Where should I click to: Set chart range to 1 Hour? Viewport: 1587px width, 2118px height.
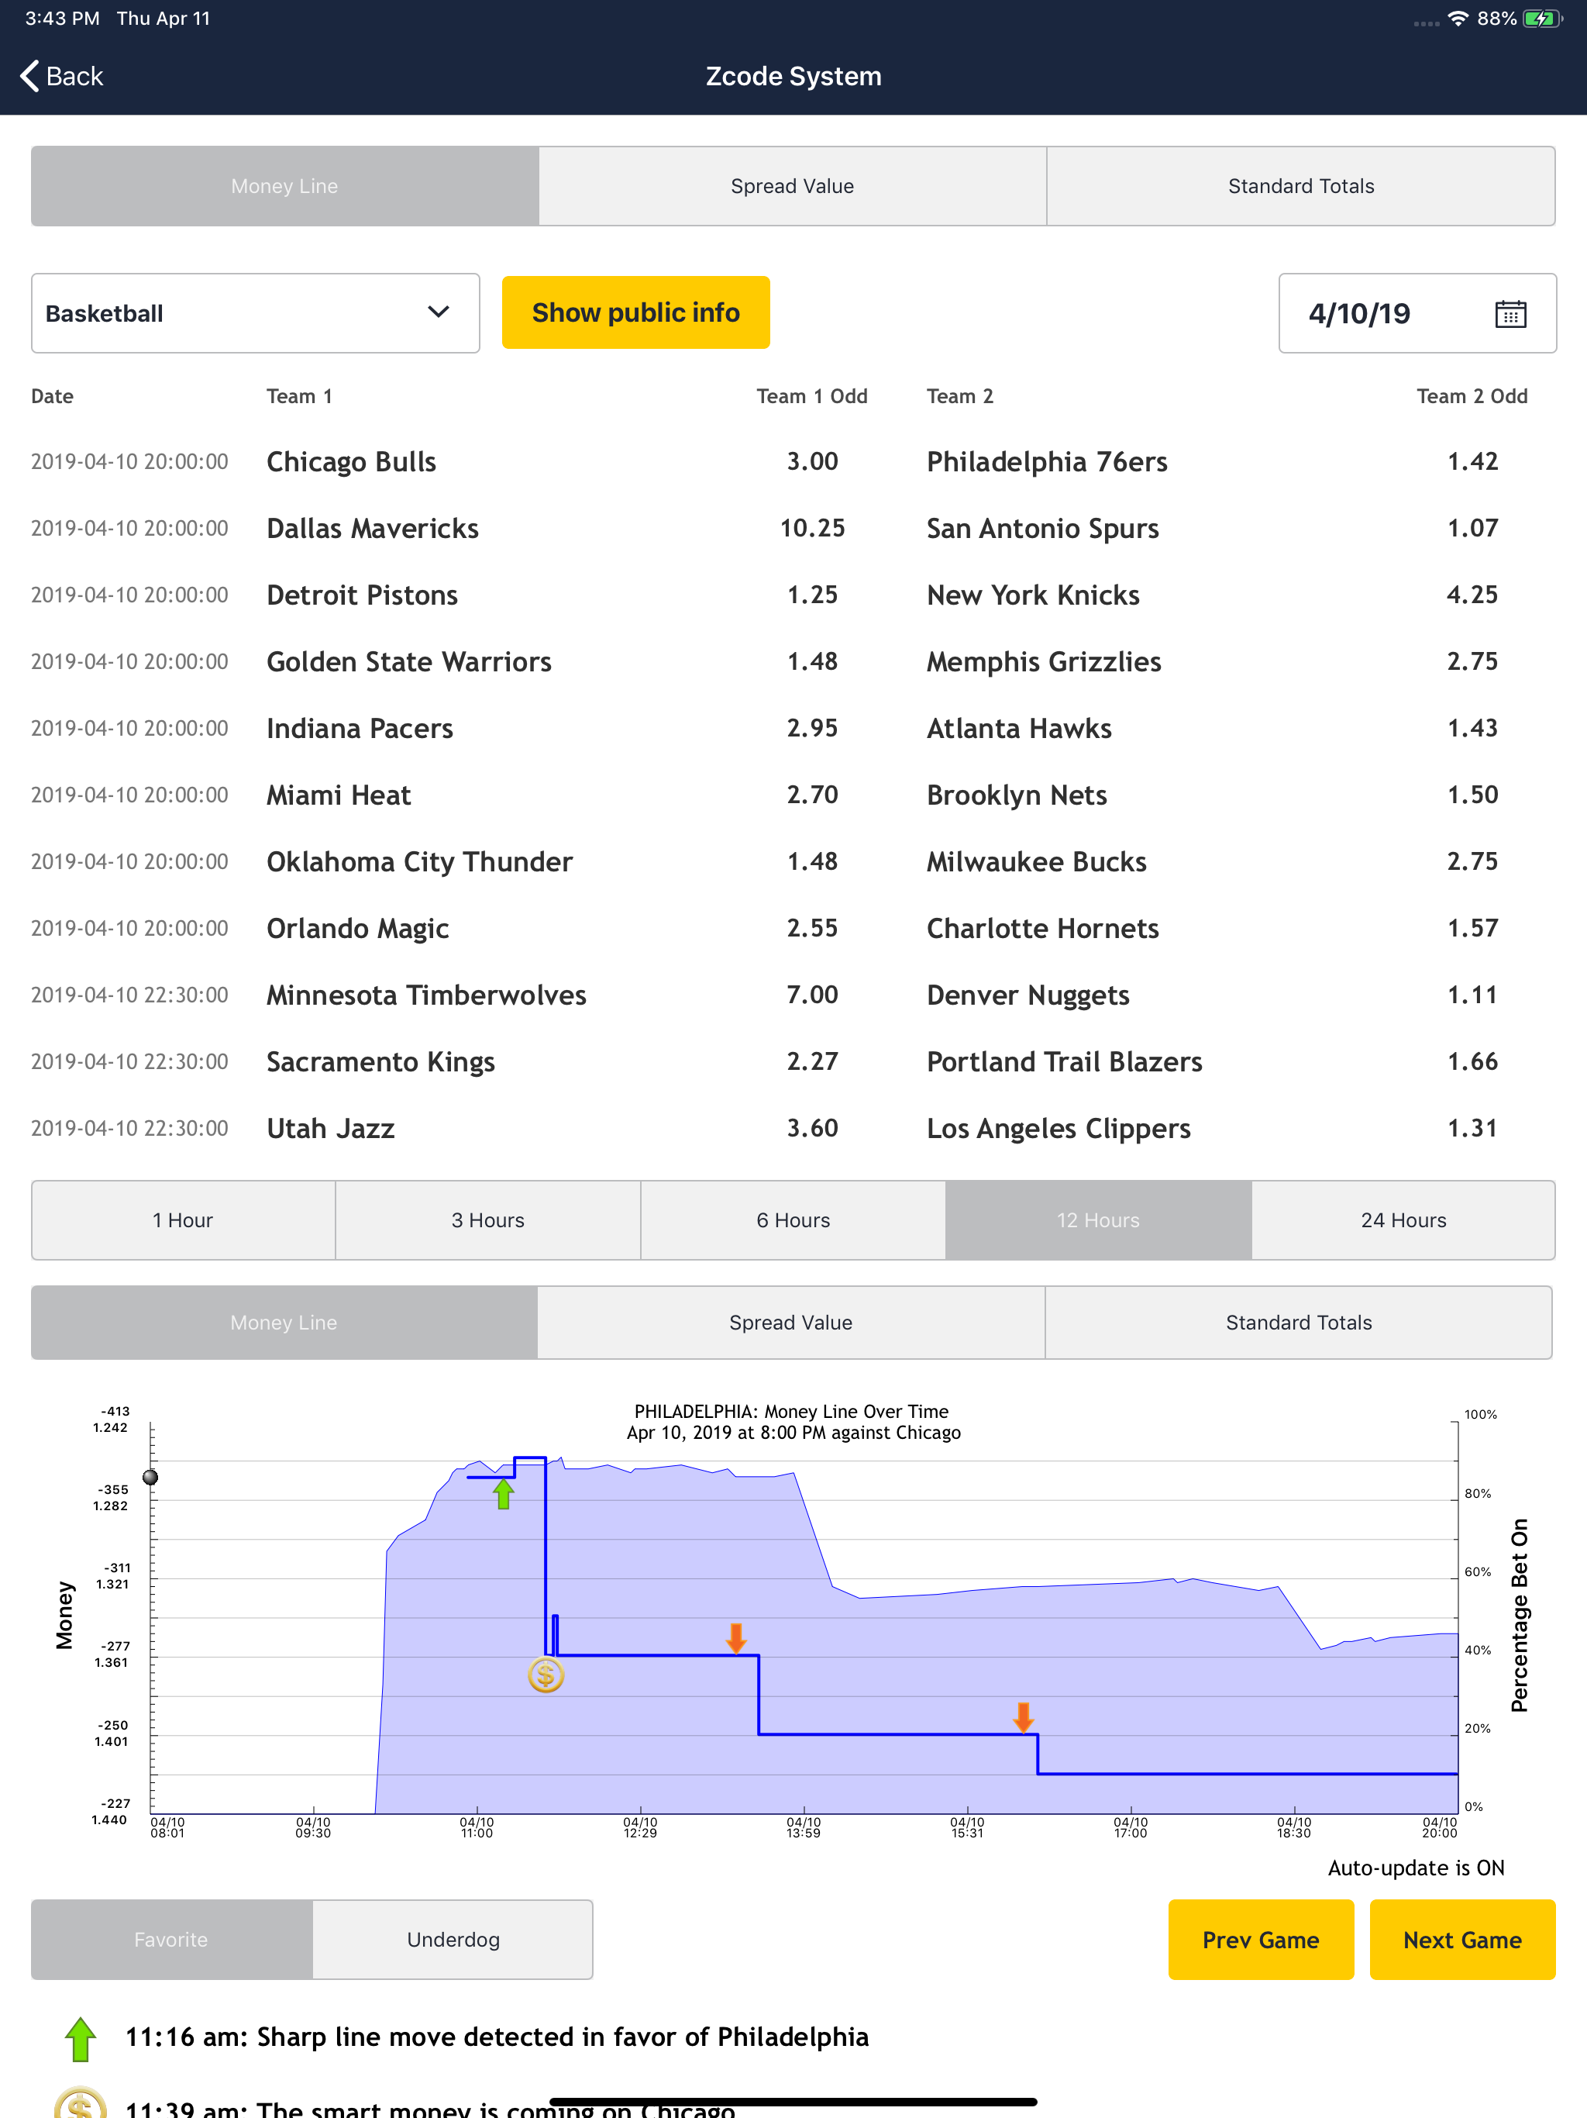click(183, 1219)
